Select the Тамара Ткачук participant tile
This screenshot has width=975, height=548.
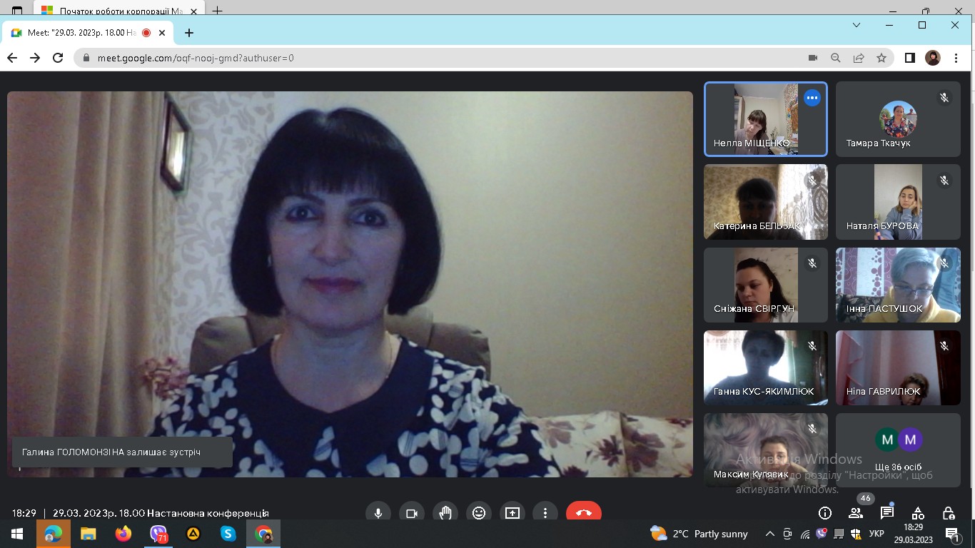898,119
